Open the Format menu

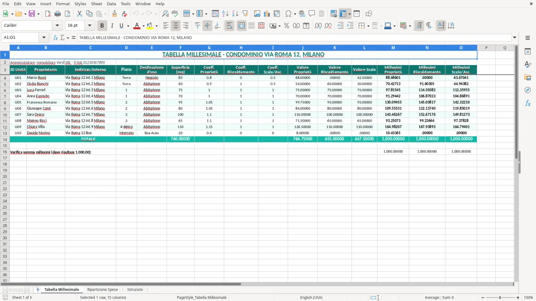point(63,4)
